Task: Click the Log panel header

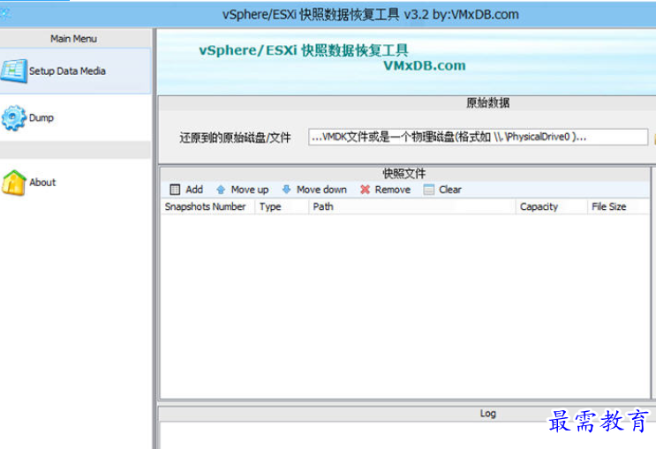Action: (x=488, y=414)
